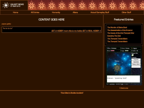Follow the Five Killed in Shuttle Accident link

[72, 93]
